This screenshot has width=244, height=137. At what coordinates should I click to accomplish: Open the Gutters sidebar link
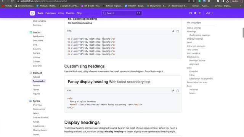tap(37, 53)
